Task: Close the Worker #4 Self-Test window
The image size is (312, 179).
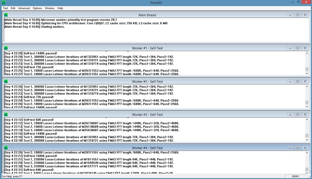Action: click(305, 148)
